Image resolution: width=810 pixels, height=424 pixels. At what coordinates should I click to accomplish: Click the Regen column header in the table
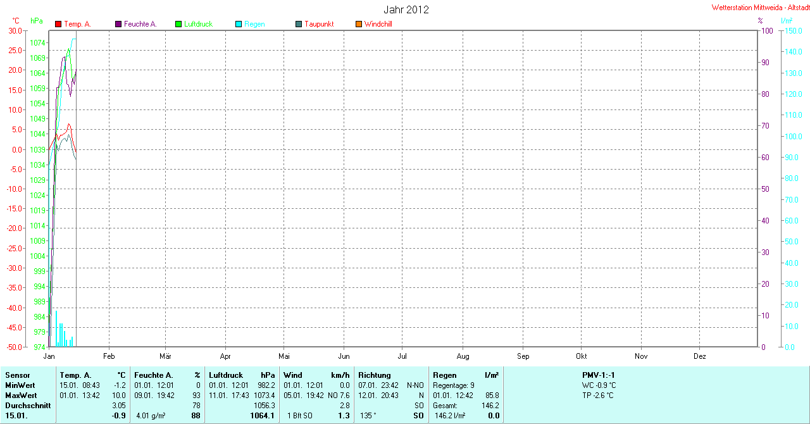(444, 375)
